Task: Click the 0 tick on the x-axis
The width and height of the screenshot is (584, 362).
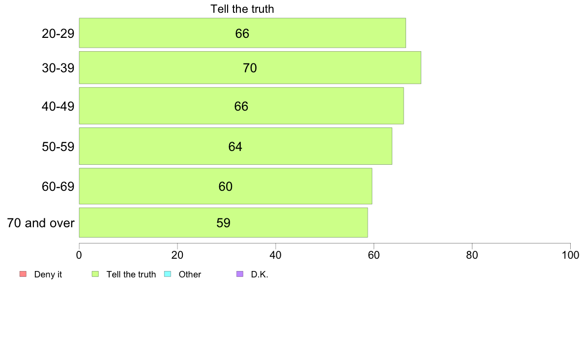Action: point(79,255)
